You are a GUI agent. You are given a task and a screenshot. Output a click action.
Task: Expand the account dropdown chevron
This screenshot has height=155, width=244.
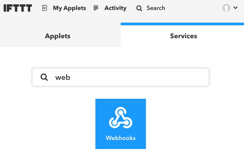(236, 8)
